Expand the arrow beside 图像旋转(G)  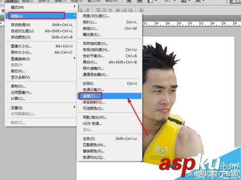pyautogui.click(x=74, y=58)
